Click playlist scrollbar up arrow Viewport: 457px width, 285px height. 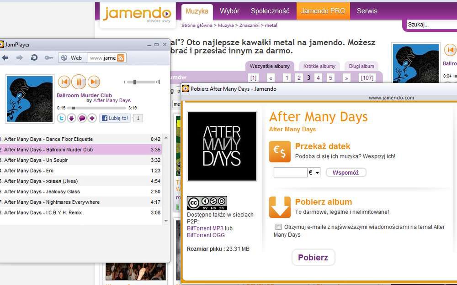pos(166,138)
